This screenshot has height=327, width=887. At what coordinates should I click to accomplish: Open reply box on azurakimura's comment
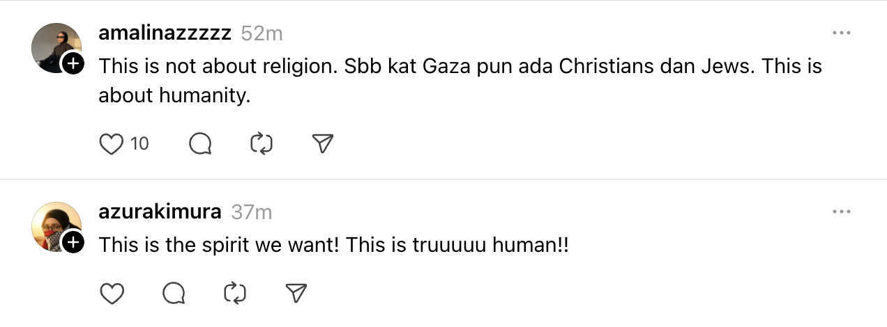[x=174, y=294]
